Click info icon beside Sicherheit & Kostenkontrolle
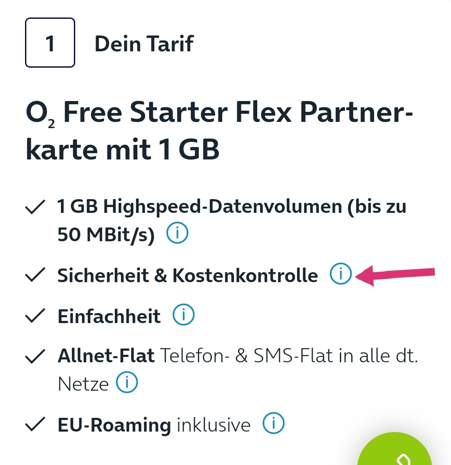The image size is (451, 465). pos(341,274)
